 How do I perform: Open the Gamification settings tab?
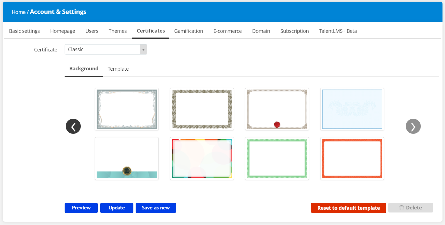point(189,31)
